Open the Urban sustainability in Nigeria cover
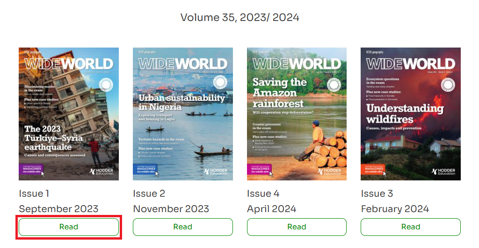 coord(183,114)
